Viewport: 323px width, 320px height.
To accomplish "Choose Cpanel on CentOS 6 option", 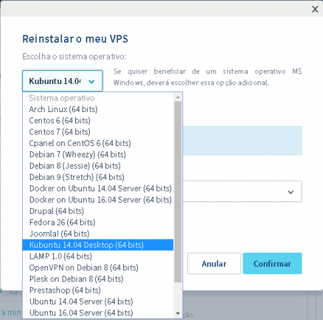I will tap(98, 143).
